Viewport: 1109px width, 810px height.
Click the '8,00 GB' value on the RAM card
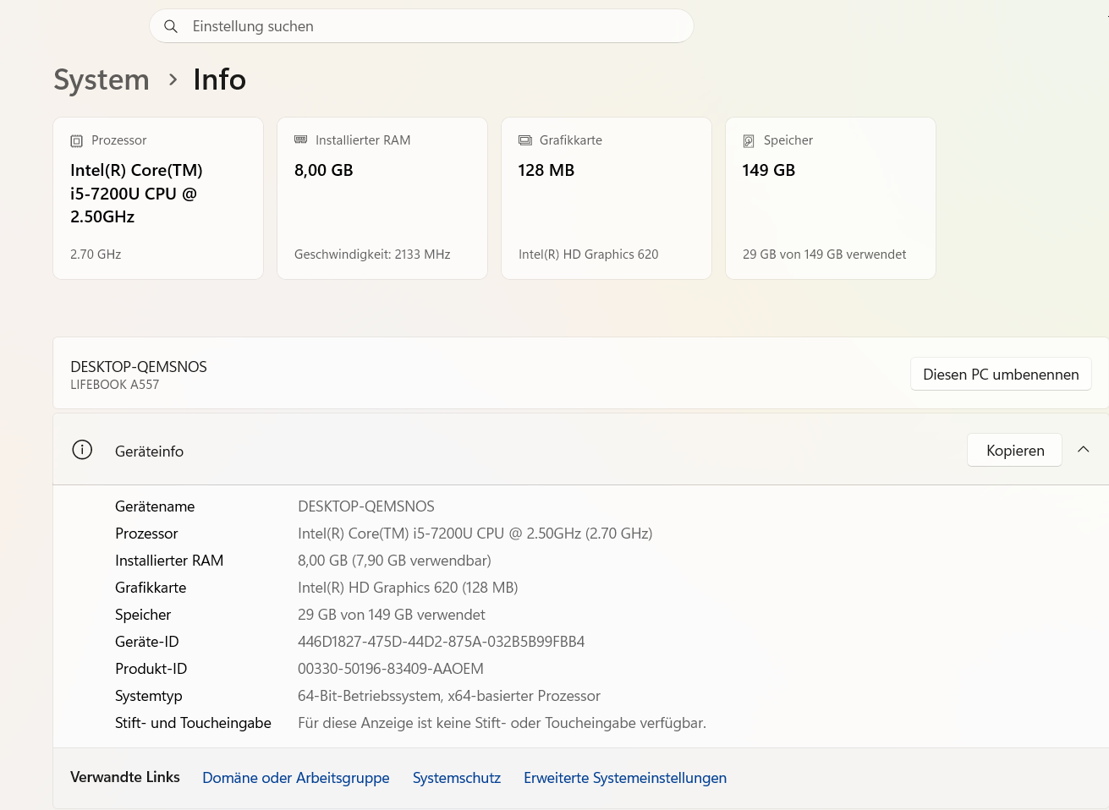click(x=324, y=170)
